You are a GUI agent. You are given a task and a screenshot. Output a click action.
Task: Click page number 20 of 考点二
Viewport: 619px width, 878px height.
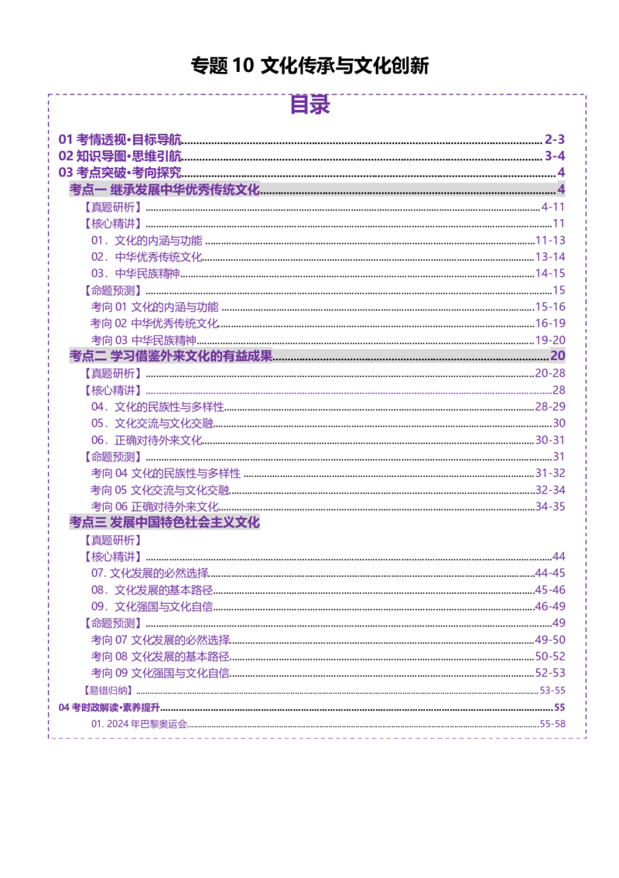coord(558,356)
